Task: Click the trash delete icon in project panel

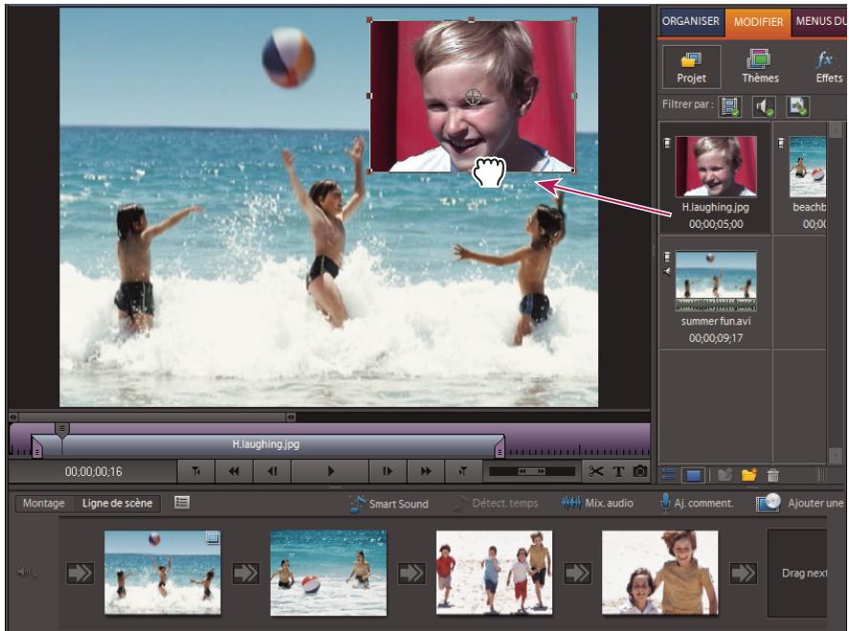Action: pos(773,475)
